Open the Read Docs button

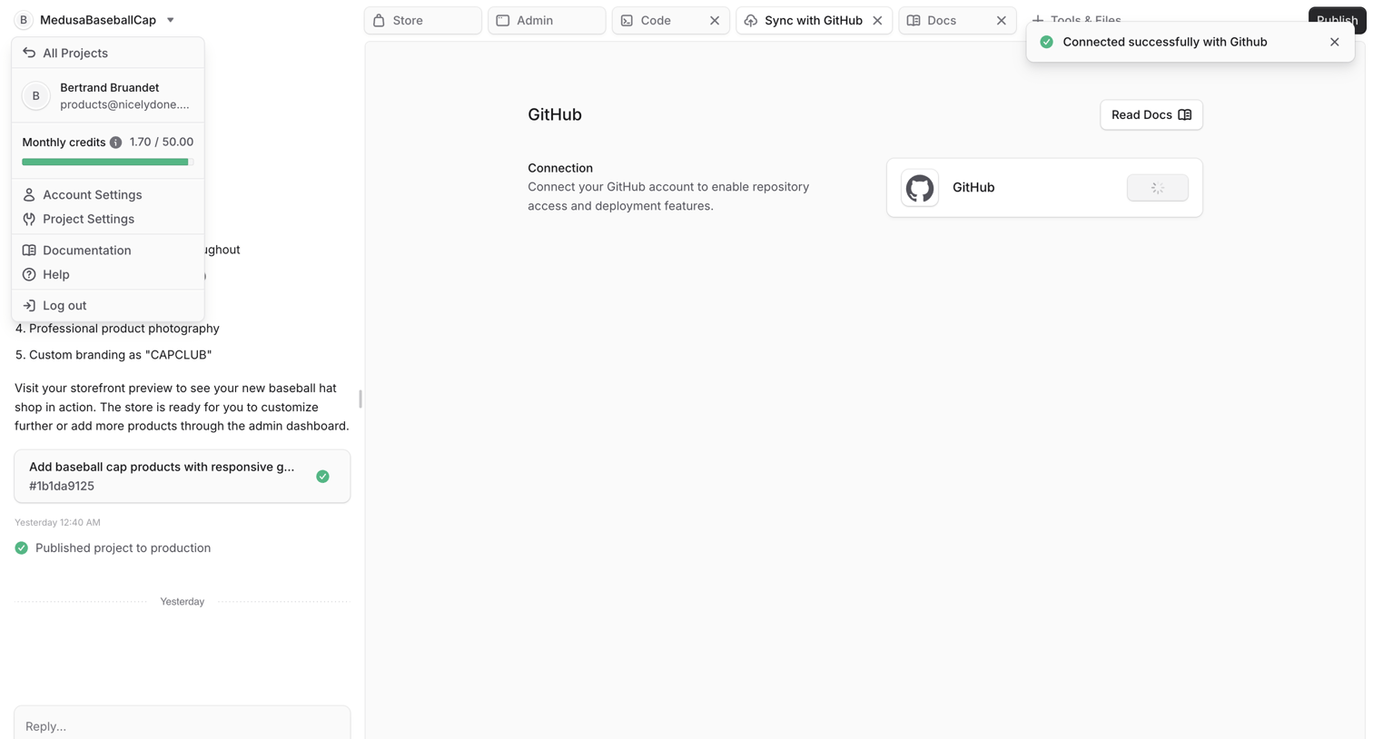pyautogui.click(x=1151, y=114)
